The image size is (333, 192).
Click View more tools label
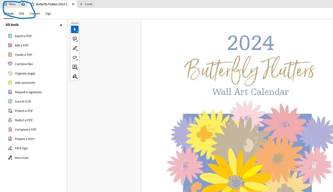point(21,158)
